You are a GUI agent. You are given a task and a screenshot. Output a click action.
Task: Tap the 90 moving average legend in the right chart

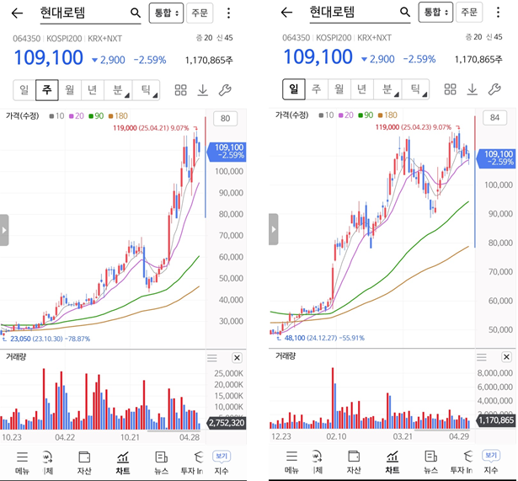pyautogui.click(x=366, y=115)
